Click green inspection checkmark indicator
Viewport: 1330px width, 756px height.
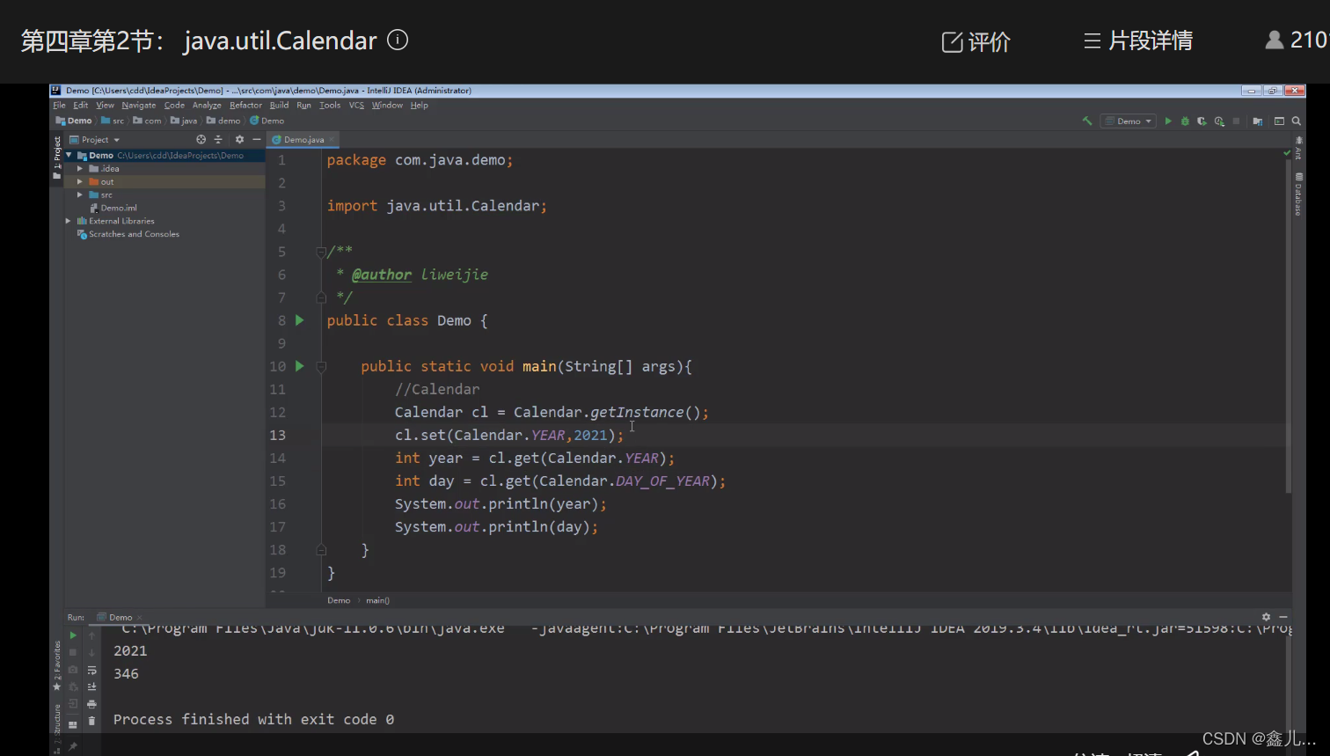pos(1287,153)
